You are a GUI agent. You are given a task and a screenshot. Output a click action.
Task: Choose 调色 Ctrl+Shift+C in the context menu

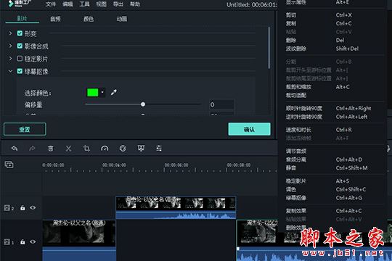pos(335,189)
